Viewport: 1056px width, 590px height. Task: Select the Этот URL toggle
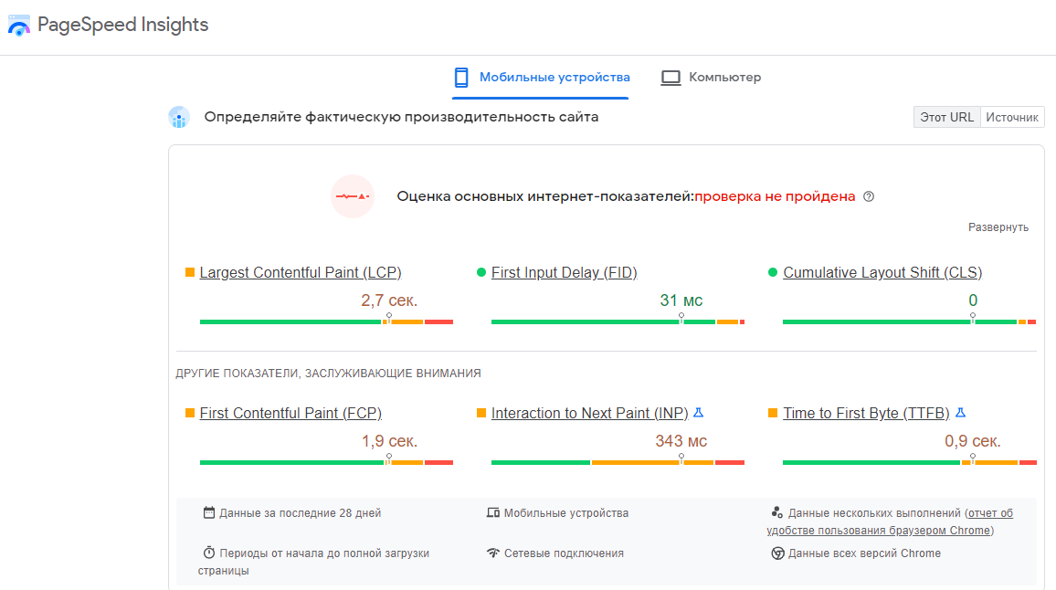click(946, 116)
